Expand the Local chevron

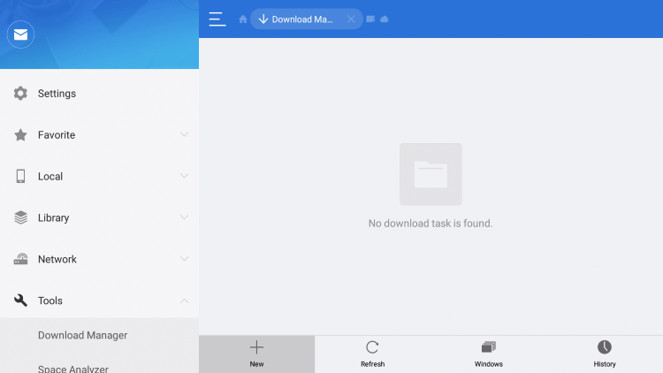(184, 176)
